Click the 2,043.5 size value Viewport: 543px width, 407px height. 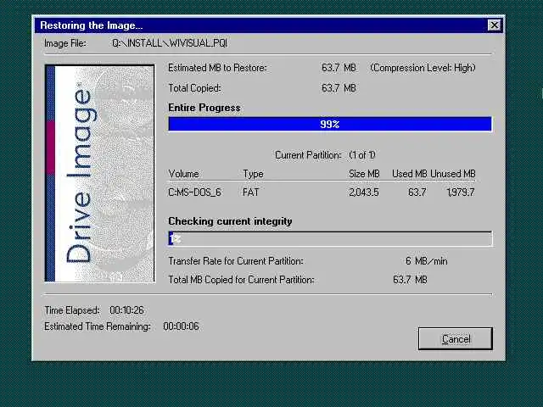click(364, 192)
